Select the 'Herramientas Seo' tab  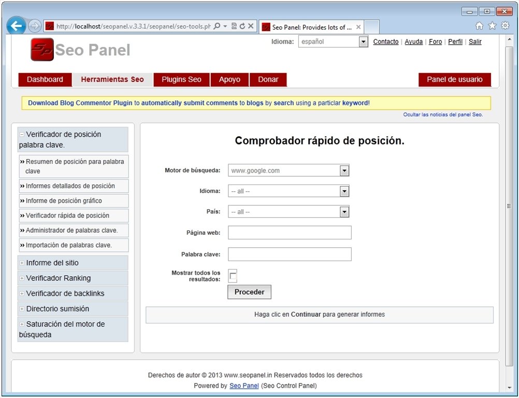pos(112,79)
